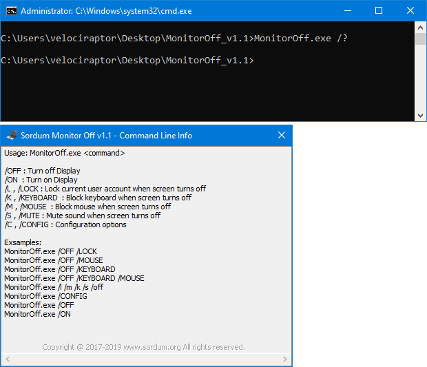Click the '/S , /MUTE' option description
This screenshot has height=367, width=427.
point(82,216)
